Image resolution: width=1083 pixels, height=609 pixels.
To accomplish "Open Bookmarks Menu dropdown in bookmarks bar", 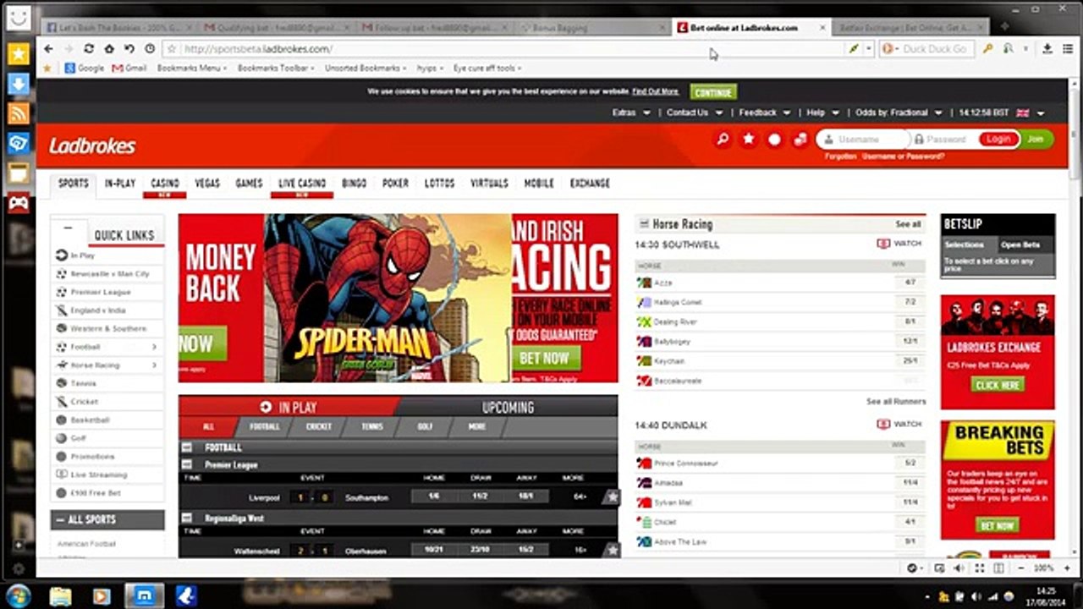I will tap(192, 68).
